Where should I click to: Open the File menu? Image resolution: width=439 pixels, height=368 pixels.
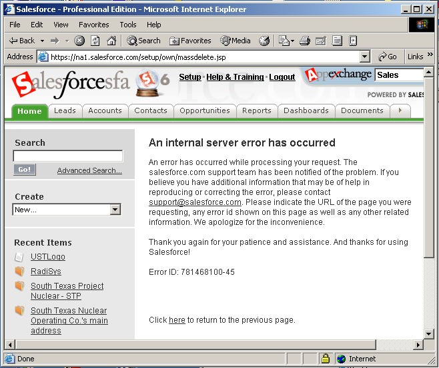pyautogui.click(x=15, y=25)
